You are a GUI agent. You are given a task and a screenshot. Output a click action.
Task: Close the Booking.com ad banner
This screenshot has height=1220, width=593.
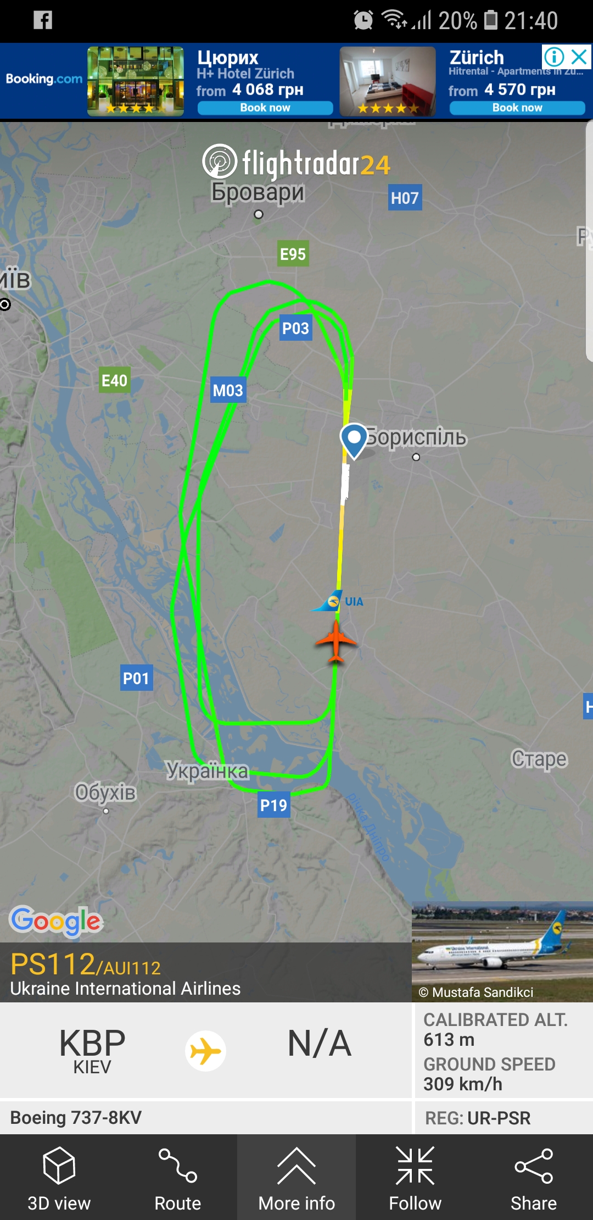tap(580, 57)
